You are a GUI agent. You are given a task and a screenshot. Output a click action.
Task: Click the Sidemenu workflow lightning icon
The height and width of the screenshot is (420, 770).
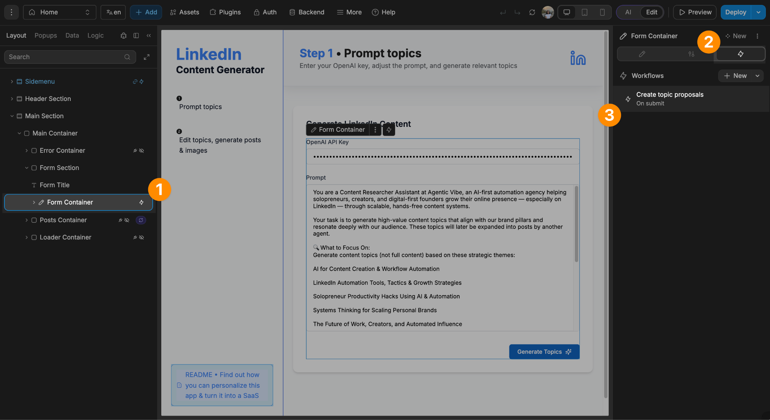point(141,81)
